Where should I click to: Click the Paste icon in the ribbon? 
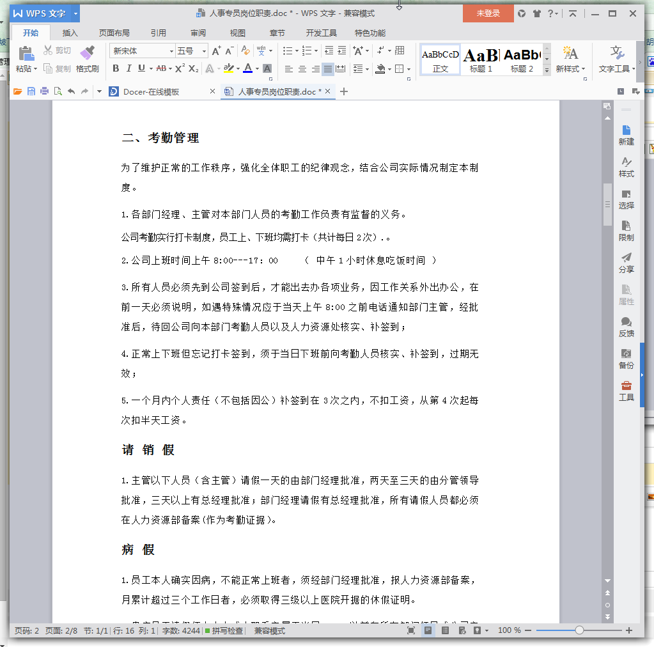tap(26, 54)
